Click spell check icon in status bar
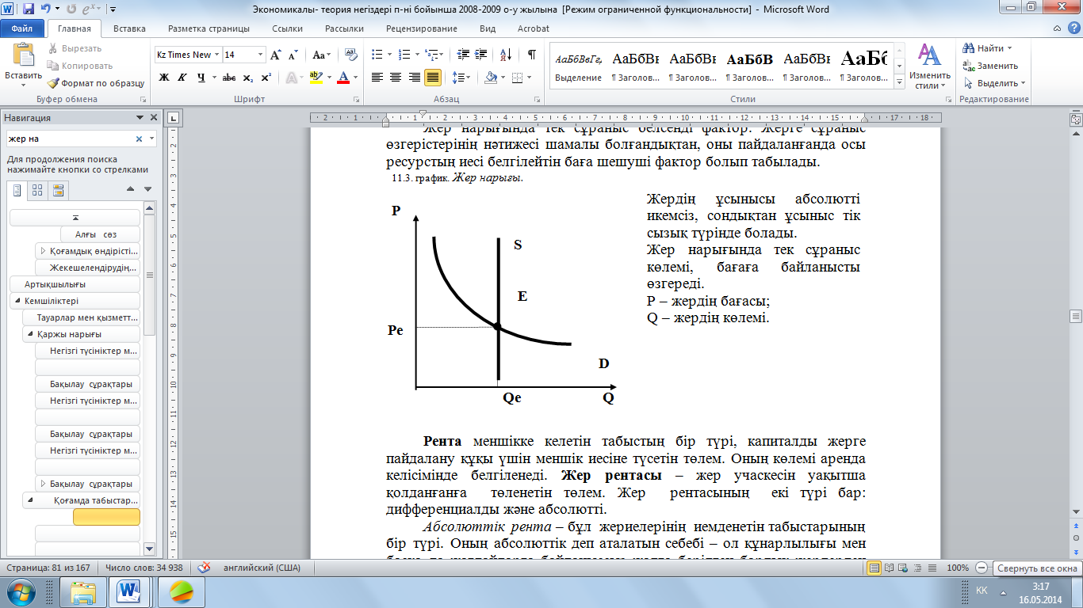Viewport: 1083px width, 608px height. (x=205, y=568)
